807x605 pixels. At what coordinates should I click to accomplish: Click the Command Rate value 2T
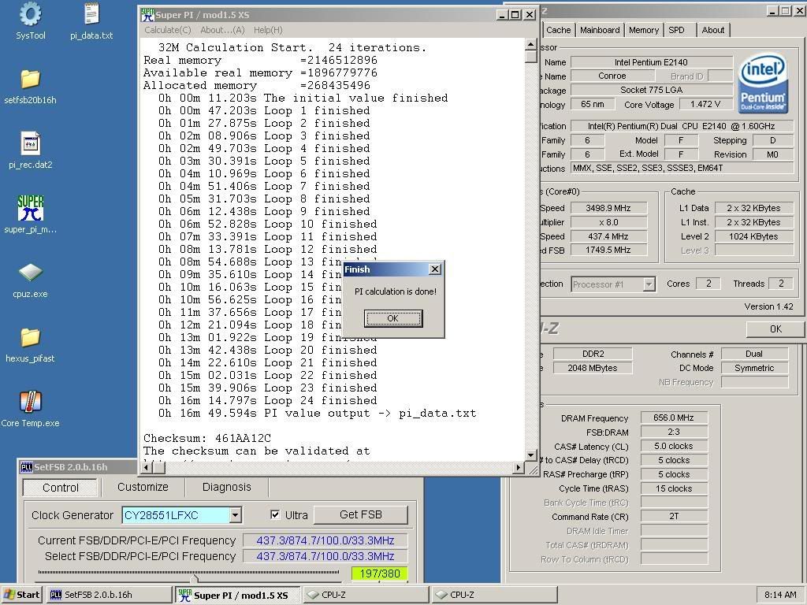click(x=674, y=516)
